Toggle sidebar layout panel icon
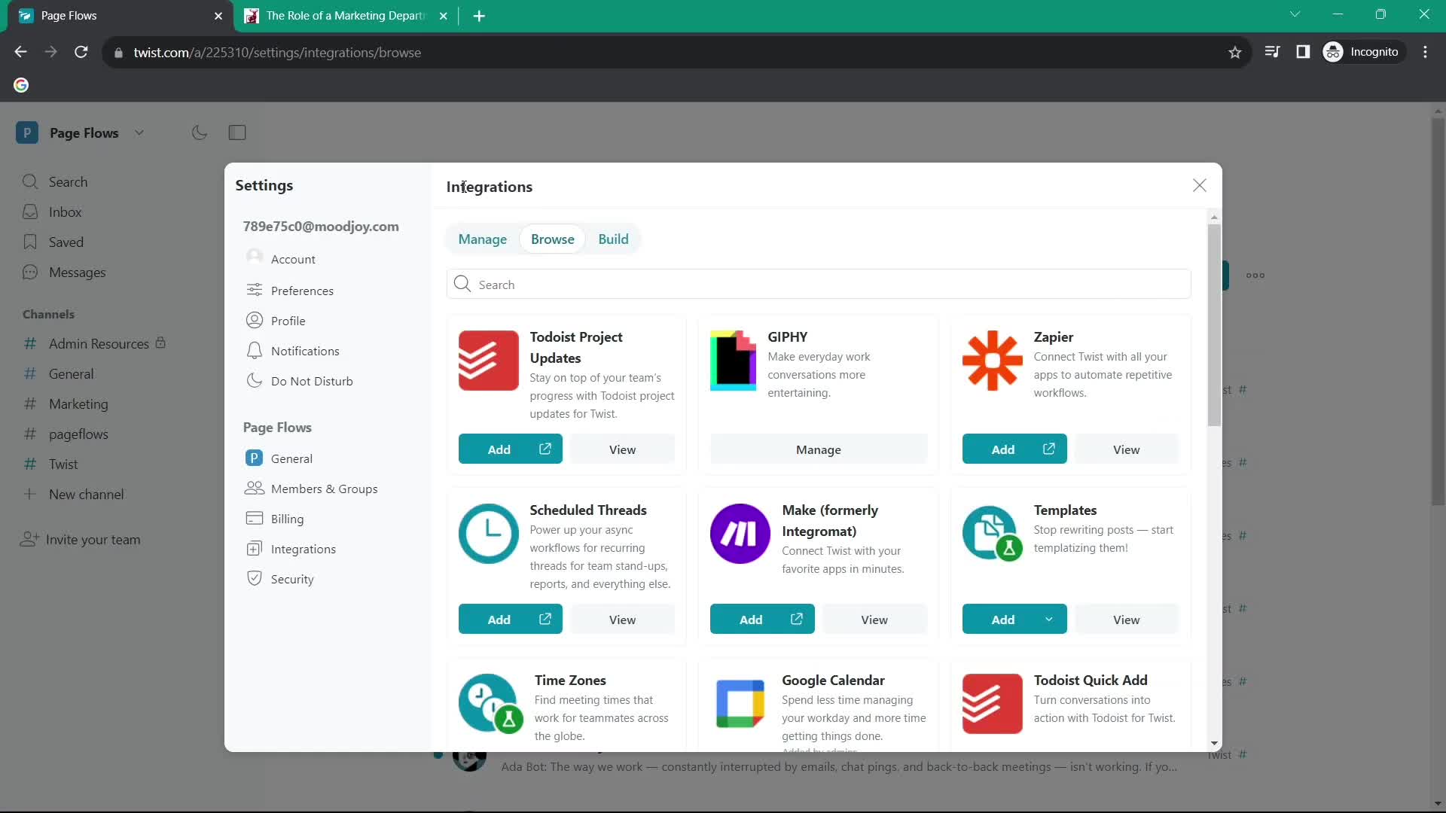 click(237, 132)
